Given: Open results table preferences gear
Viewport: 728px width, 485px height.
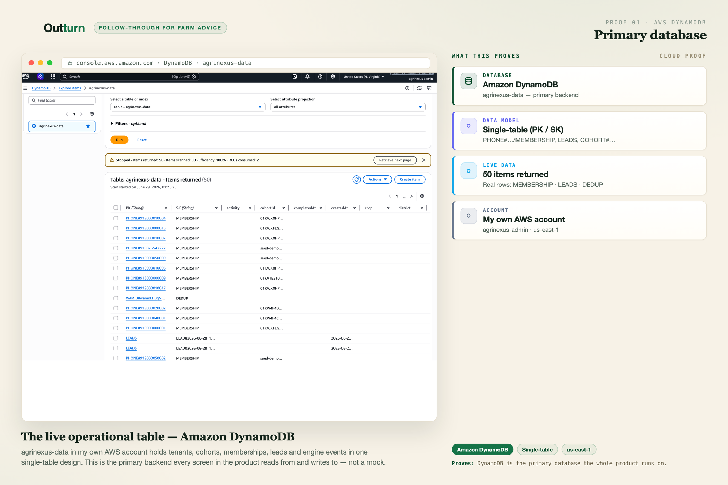Looking at the screenshot, I should point(422,196).
